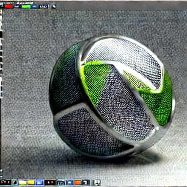Click the round gray icon in top toolbar

coord(54,6)
